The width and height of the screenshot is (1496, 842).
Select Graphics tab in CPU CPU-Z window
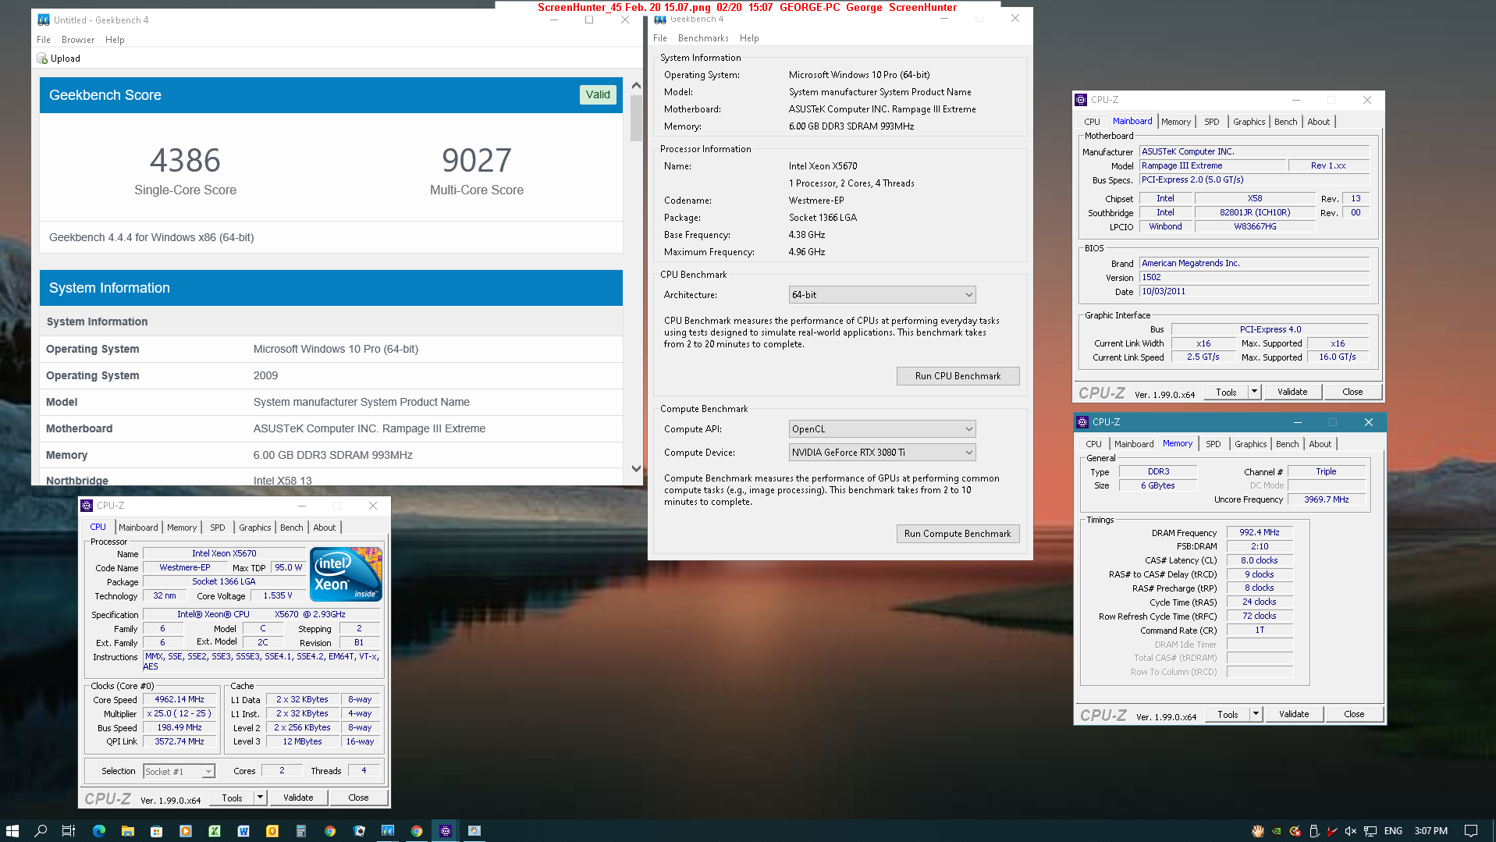tap(255, 528)
